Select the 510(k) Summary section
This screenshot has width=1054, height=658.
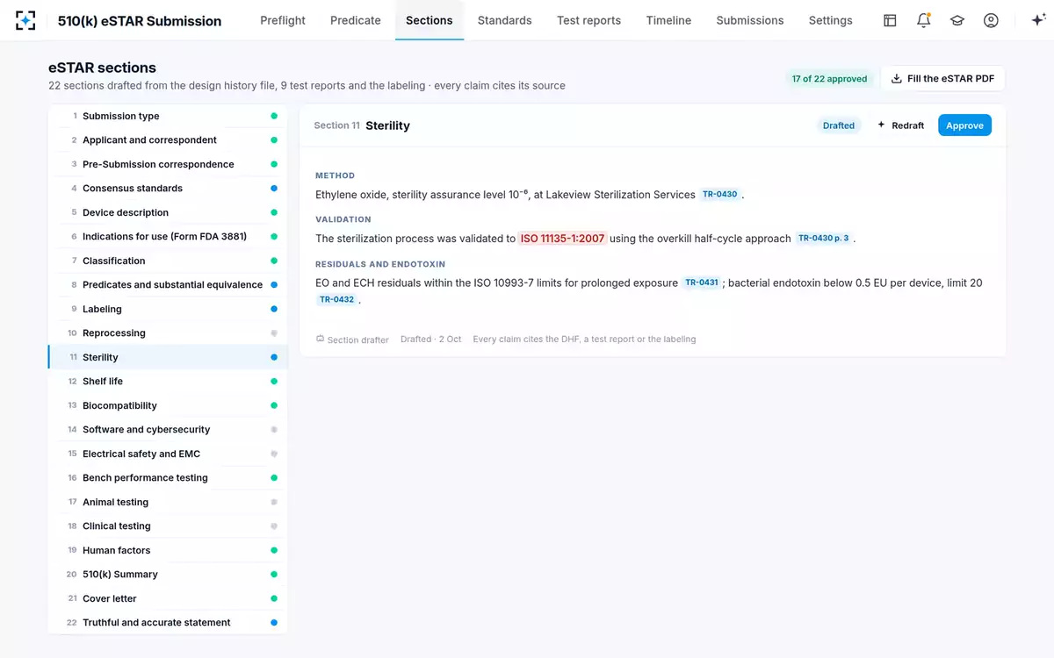tap(168, 575)
